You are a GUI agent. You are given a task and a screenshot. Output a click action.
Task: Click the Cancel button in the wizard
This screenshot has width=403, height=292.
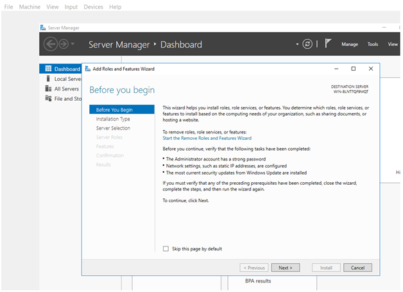point(357,268)
